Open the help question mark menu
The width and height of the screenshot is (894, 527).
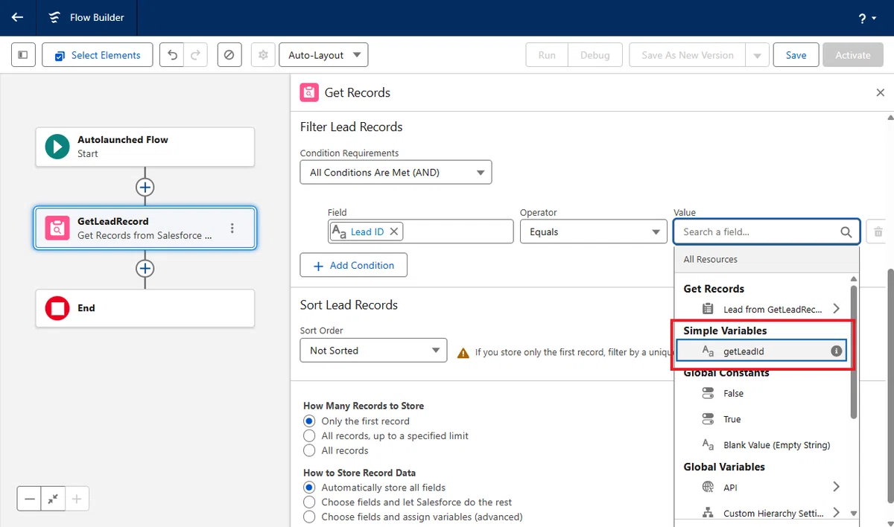coord(866,18)
